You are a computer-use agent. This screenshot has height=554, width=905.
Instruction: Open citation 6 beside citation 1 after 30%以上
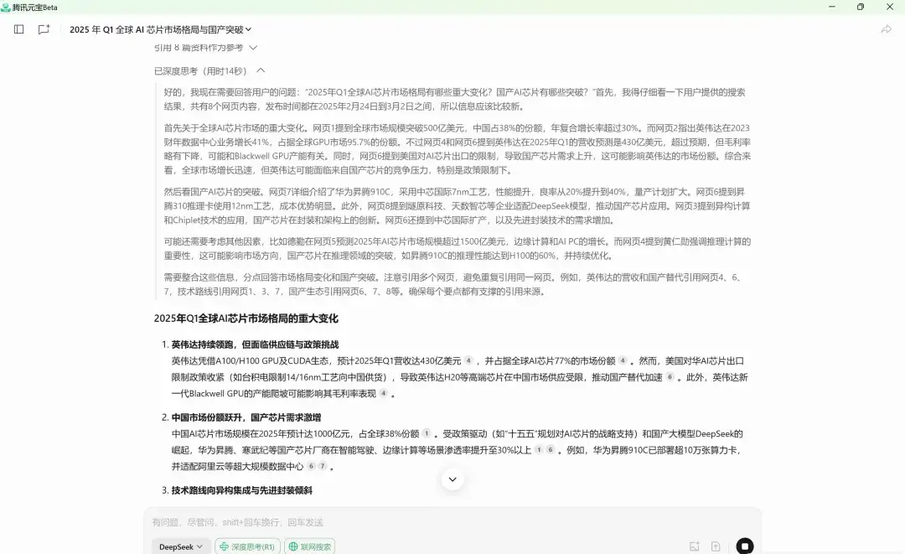click(551, 450)
